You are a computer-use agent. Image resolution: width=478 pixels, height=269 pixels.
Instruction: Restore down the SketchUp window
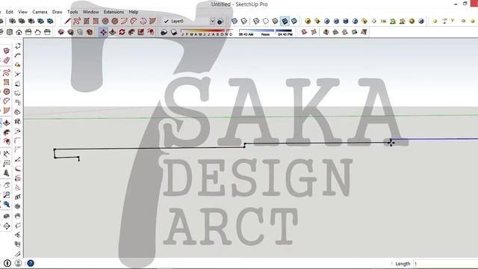465,4
